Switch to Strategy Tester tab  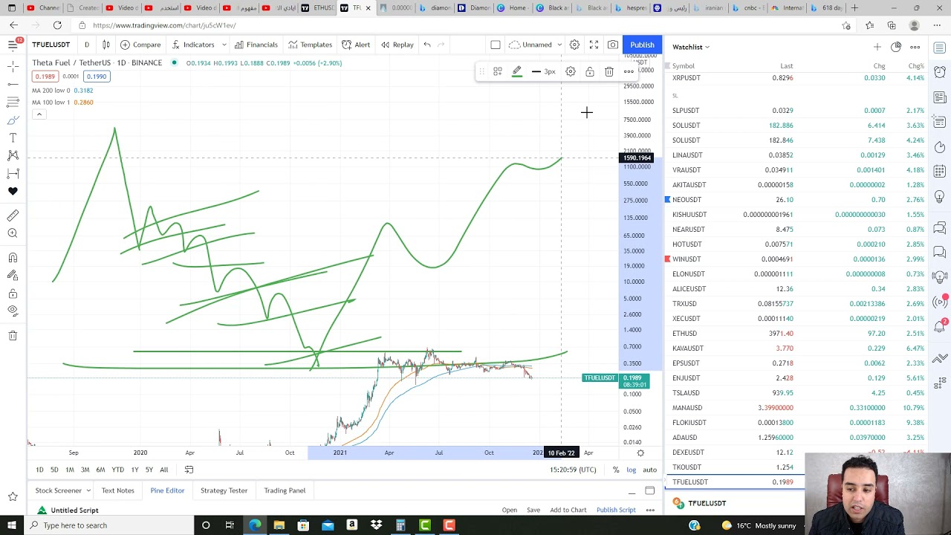(224, 490)
